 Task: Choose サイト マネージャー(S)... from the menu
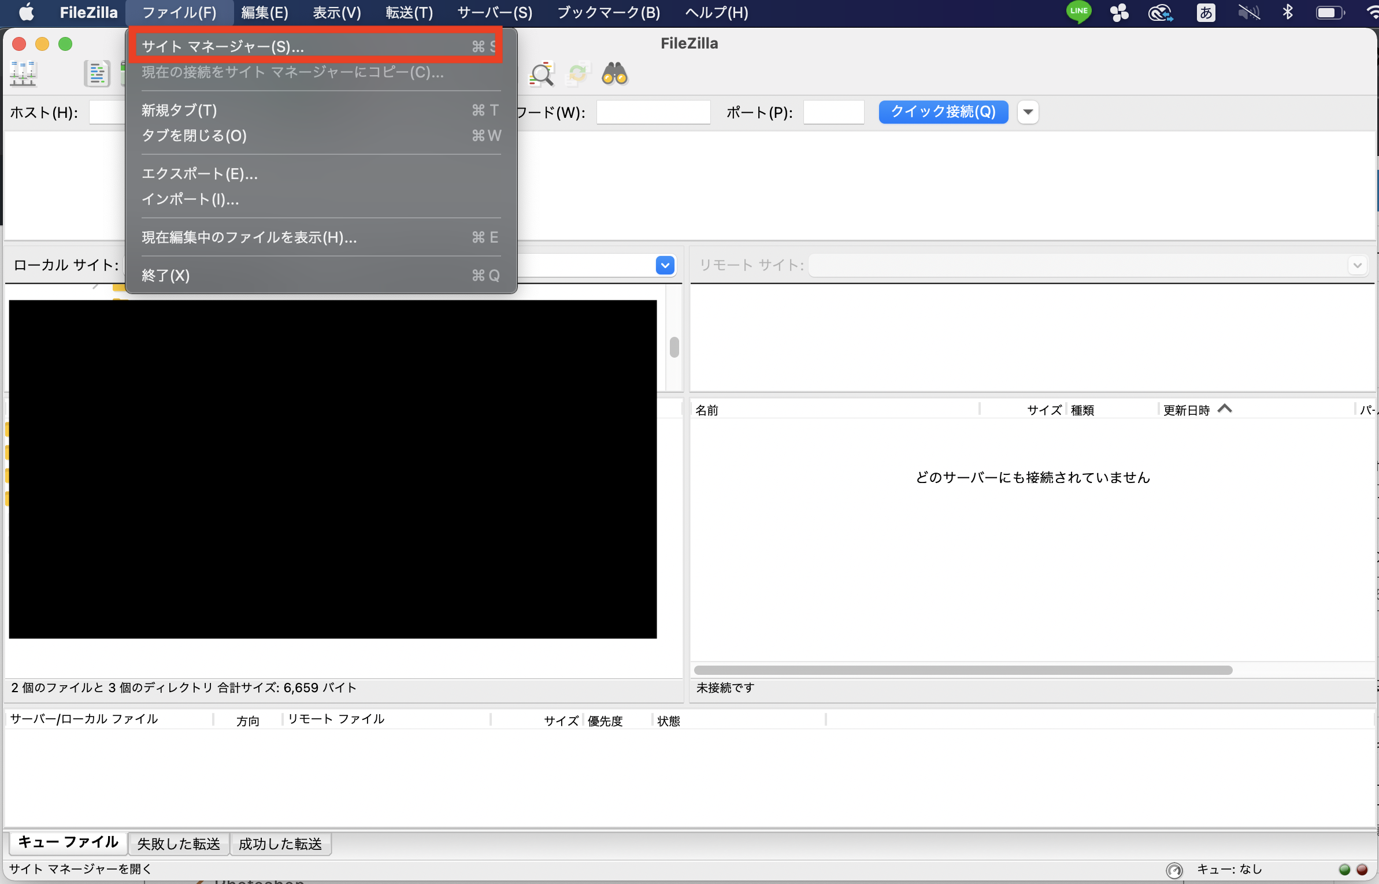point(321,46)
